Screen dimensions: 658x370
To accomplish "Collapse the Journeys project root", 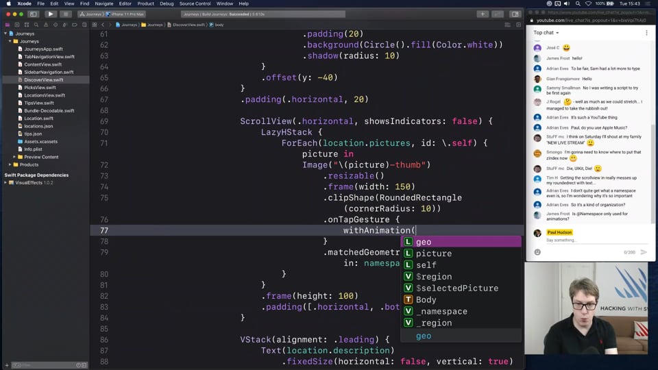I will coord(5,34).
